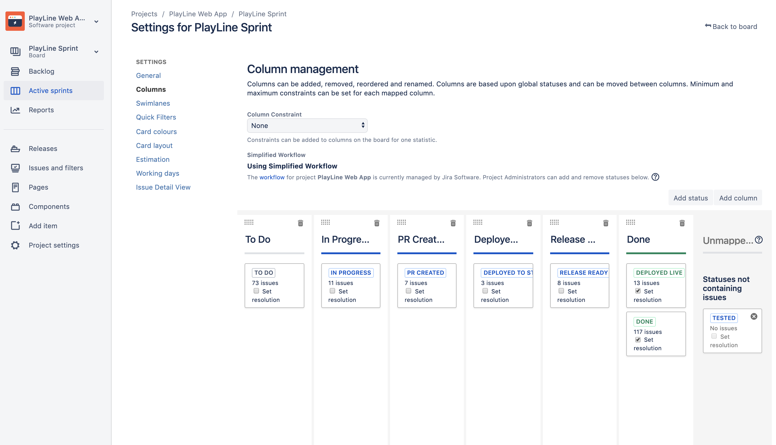Uncheck Set resolution for DEPLOYED LIVE status
The image size is (776, 445).
click(x=638, y=291)
